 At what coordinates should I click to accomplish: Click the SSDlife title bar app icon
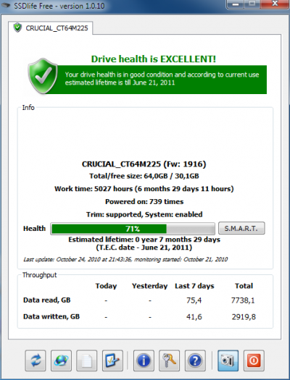[x=5, y=5]
